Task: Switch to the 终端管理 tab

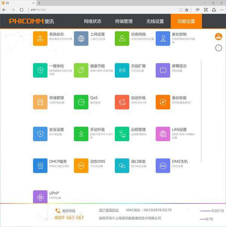Action: click(124, 21)
